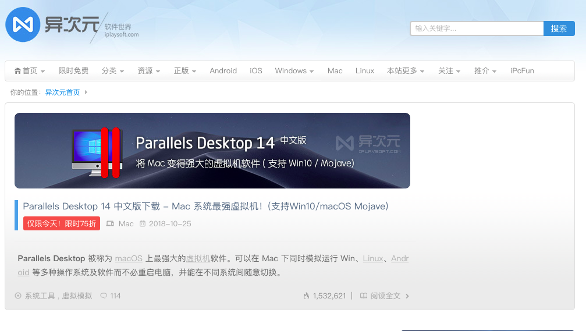The width and height of the screenshot is (586, 331).
Task: Open the 虚拟模拟 tag link
Action: (x=77, y=296)
